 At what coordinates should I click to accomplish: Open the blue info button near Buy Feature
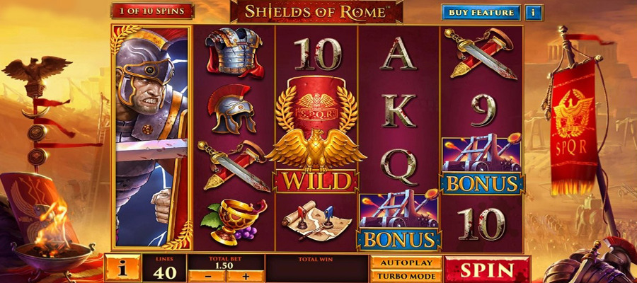[534, 13]
